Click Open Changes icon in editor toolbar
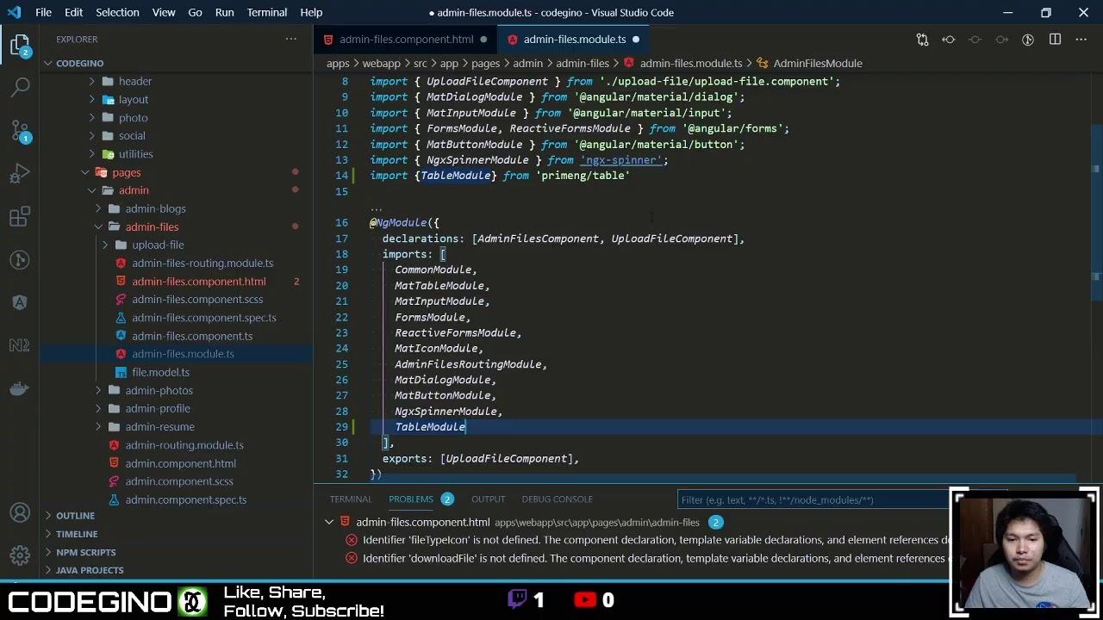1103x620 pixels. click(922, 40)
